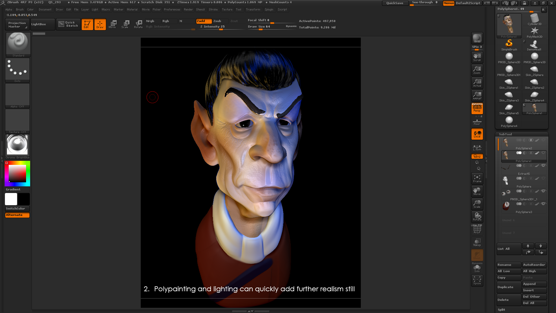Toggle visibility of PolySphere3 subtool
556x313 pixels.
pos(543,204)
